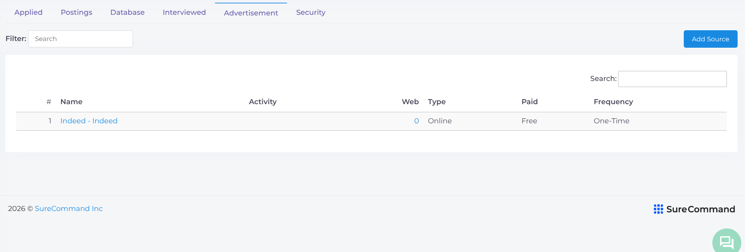Image resolution: width=745 pixels, height=252 pixels.
Task: Switch to the Applied tab
Action: pyautogui.click(x=29, y=12)
